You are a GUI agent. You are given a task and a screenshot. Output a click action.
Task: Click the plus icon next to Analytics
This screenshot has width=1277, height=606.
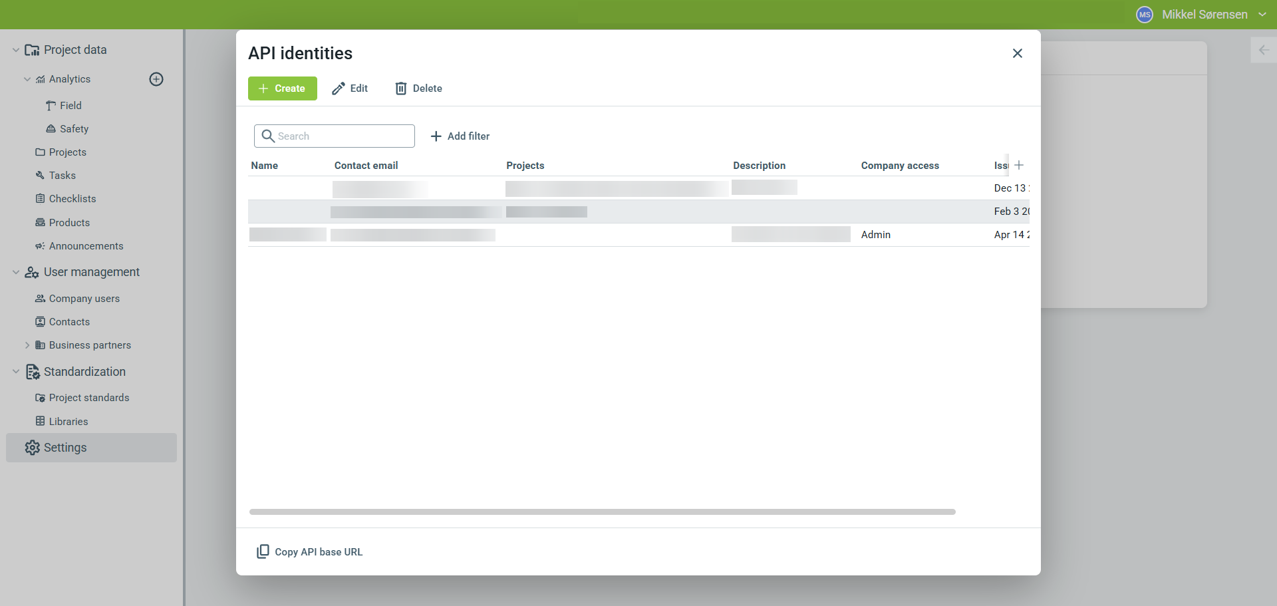tap(156, 79)
